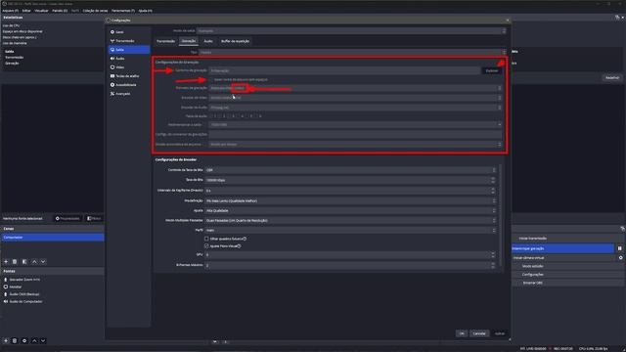Open the Avançado settings section
The width and height of the screenshot is (626, 352).
pyautogui.click(x=129, y=94)
